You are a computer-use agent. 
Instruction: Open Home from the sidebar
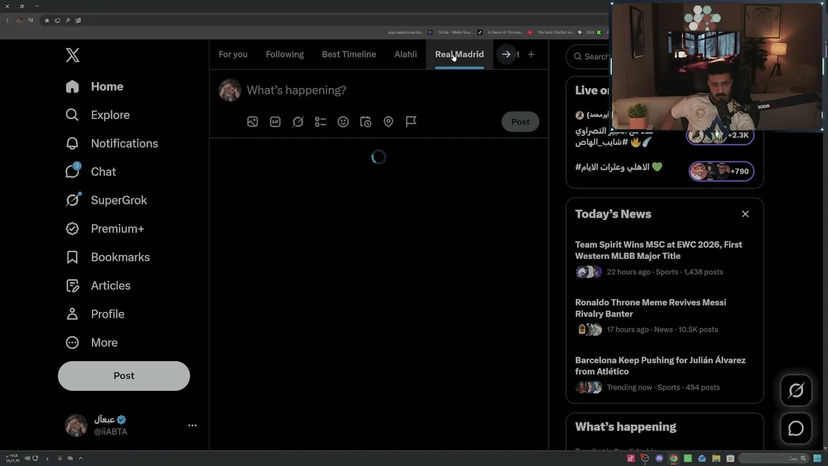pyautogui.click(x=94, y=87)
